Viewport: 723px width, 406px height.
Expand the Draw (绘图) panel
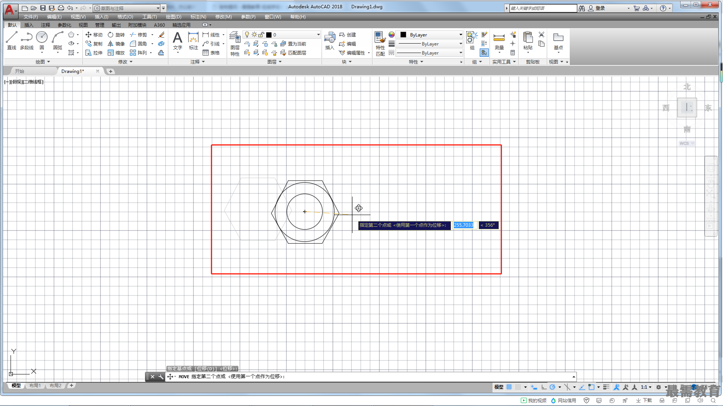43,62
